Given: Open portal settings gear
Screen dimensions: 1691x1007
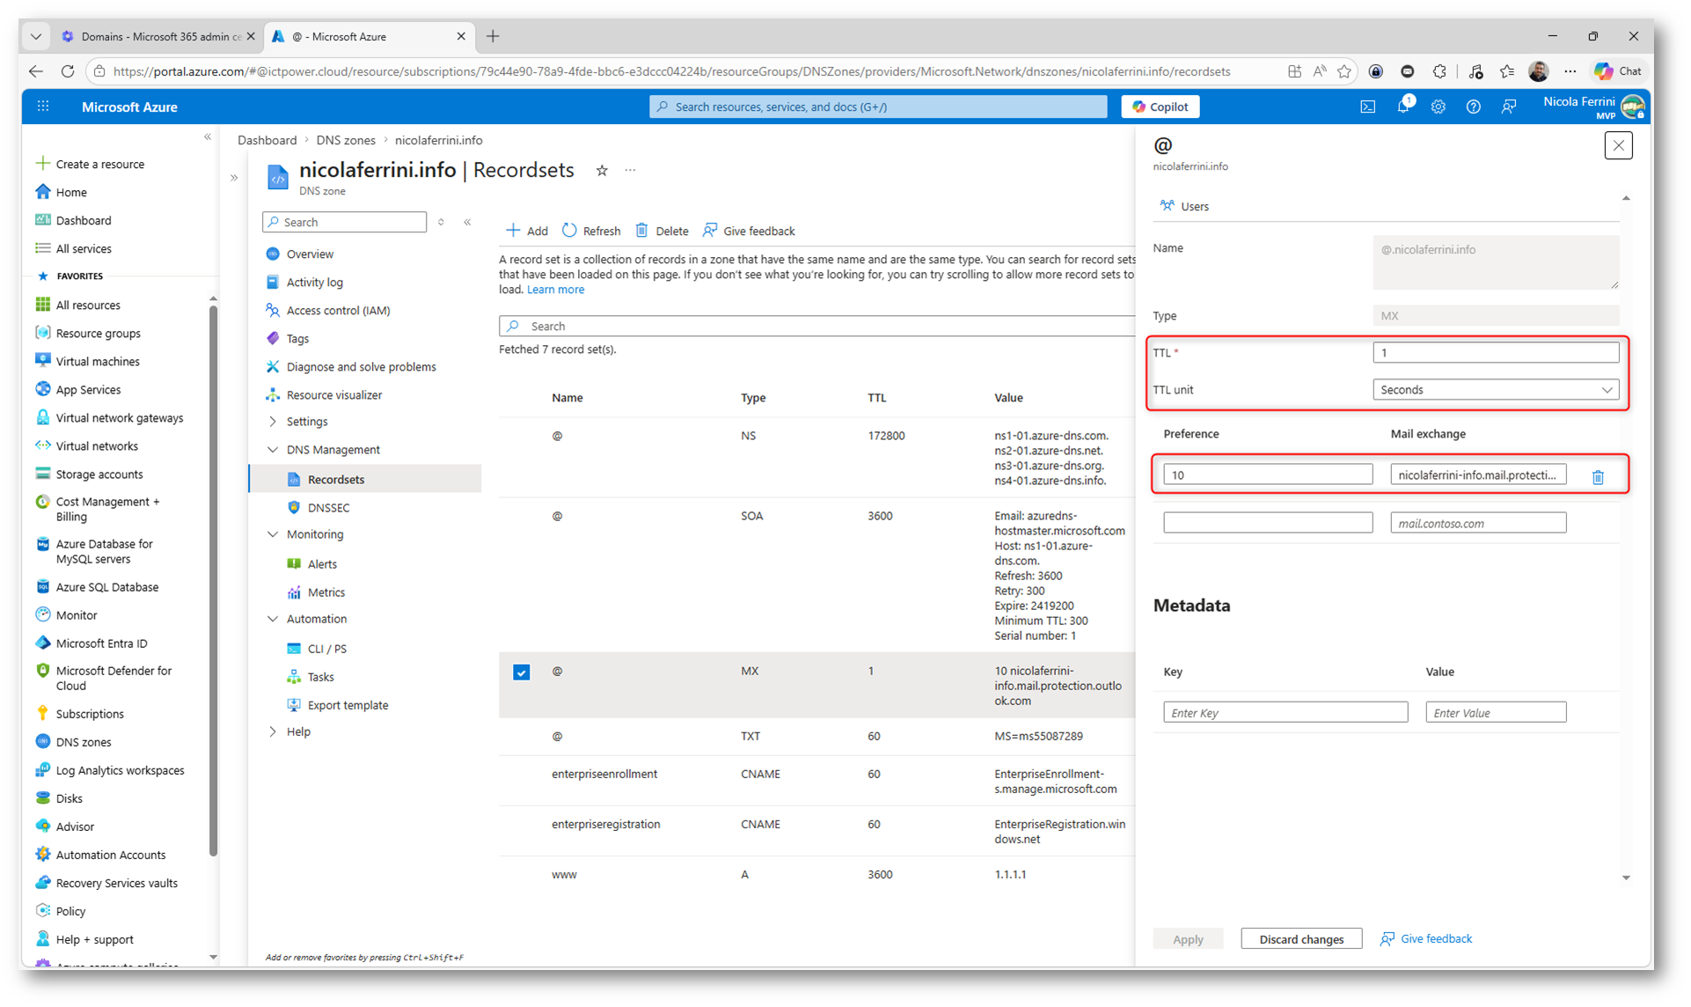Looking at the screenshot, I should (1438, 107).
